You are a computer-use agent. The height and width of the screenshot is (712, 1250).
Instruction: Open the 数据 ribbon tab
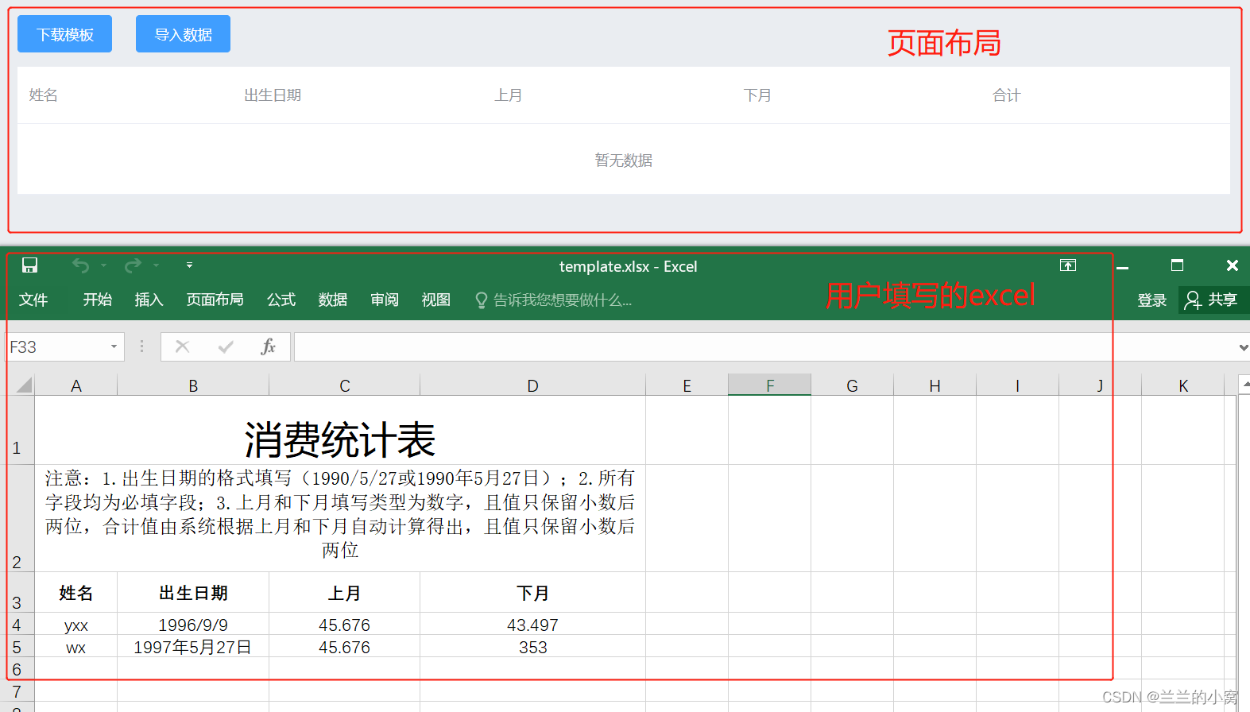point(332,300)
